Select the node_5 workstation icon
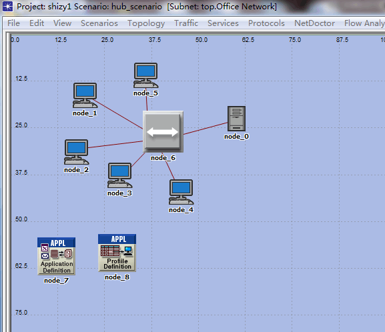This screenshot has height=332, width=385. [x=146, y=75]
